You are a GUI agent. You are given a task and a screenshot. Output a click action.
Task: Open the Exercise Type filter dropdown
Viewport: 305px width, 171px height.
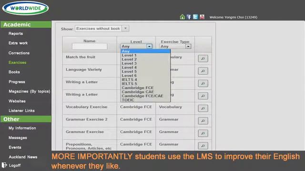175,47
